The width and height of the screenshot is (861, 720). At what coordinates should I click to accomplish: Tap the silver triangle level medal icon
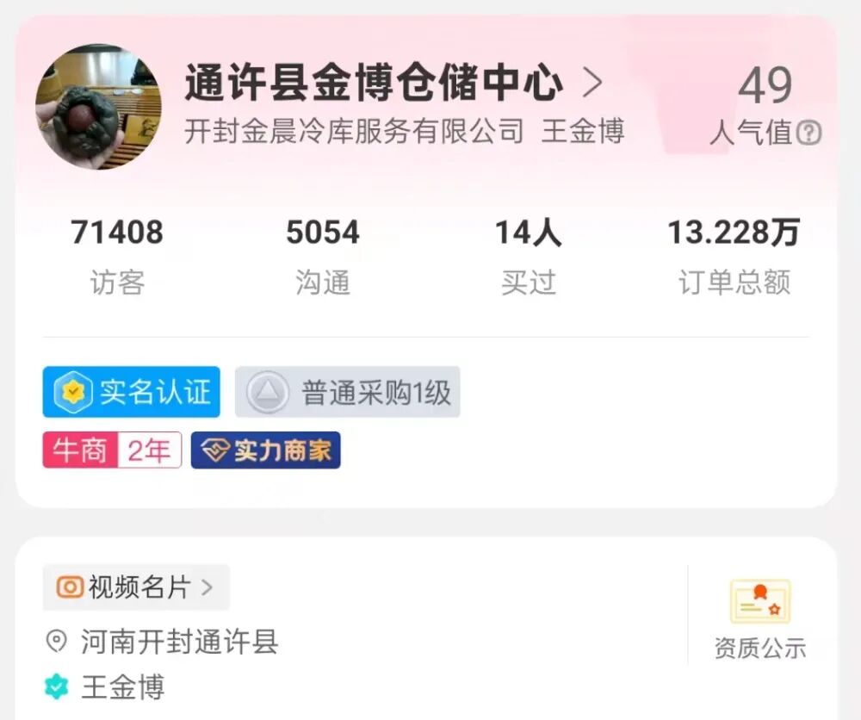[x=268, y=392]
